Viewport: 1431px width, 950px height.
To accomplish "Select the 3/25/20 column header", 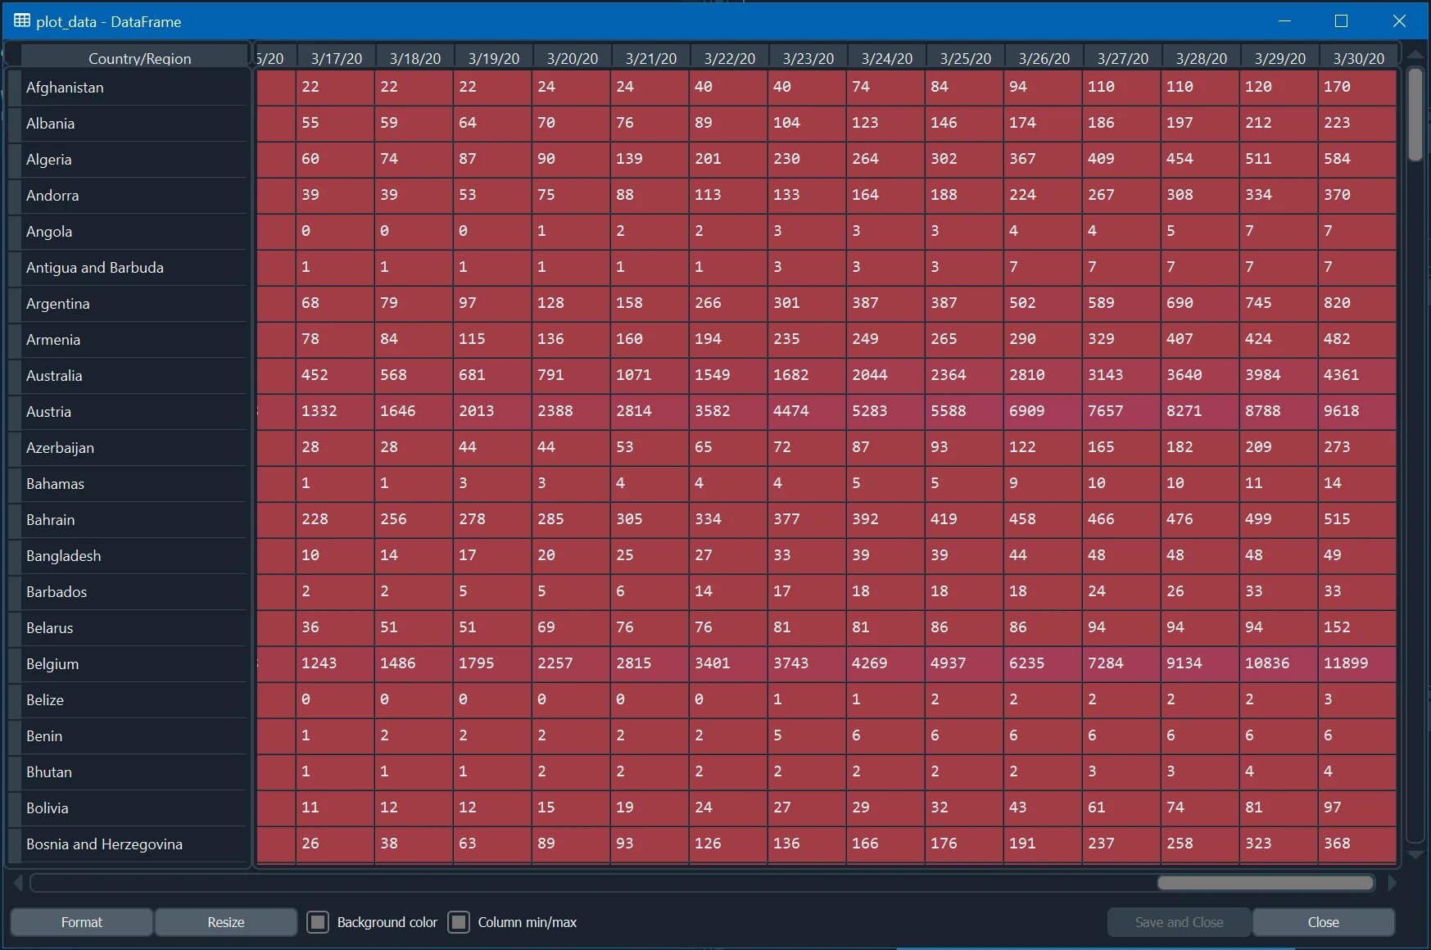I will click(x=966, y=57).
